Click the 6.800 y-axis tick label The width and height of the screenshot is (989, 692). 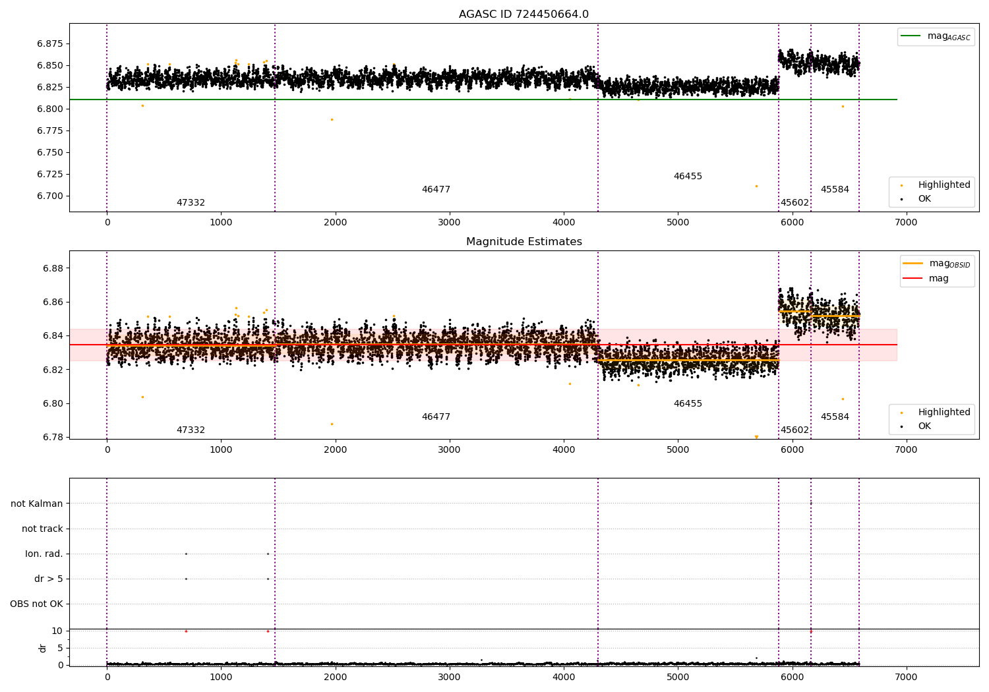(x=49, y=109)
